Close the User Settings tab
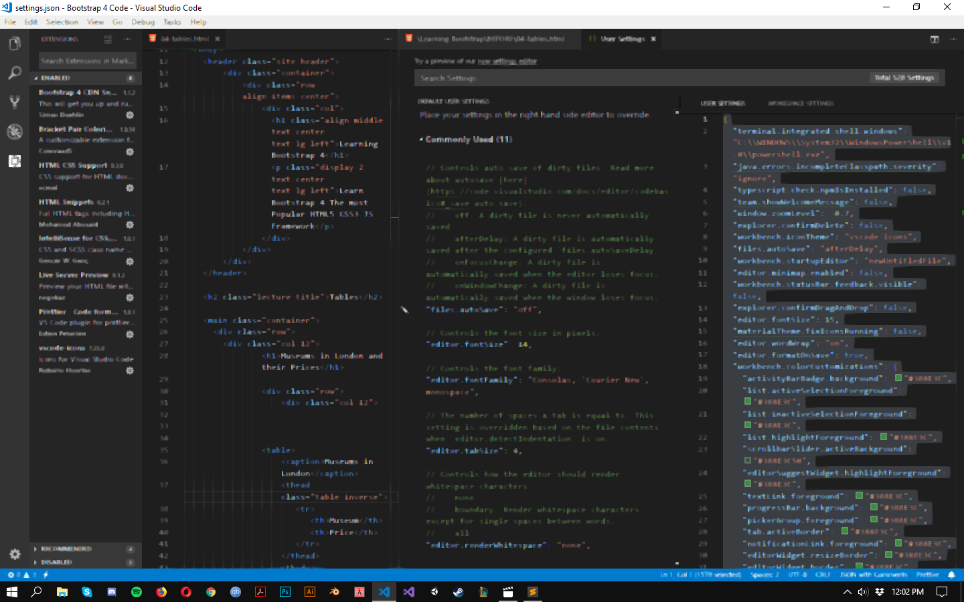Image resolution: width=964 pixels, height=602 pixels. click(x=653, y=39)
